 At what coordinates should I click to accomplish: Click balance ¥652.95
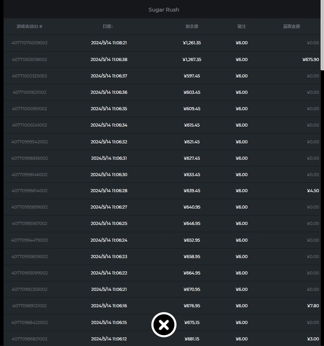click(192, 240)
